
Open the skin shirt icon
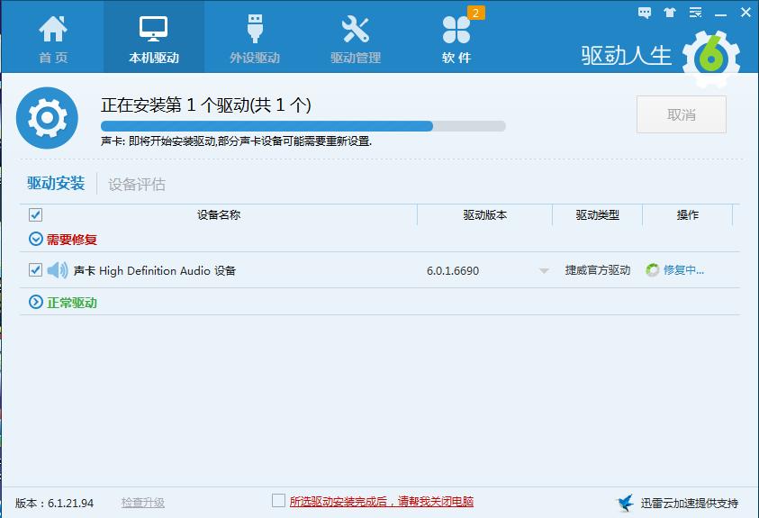point(669,13)
